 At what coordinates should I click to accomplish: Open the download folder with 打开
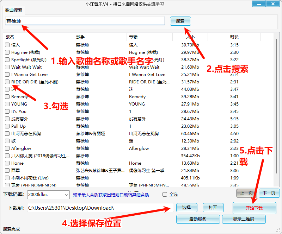(213, 208)
